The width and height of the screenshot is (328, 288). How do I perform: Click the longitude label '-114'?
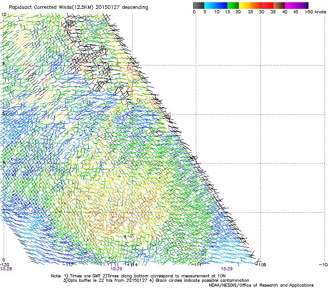(132, 265)
